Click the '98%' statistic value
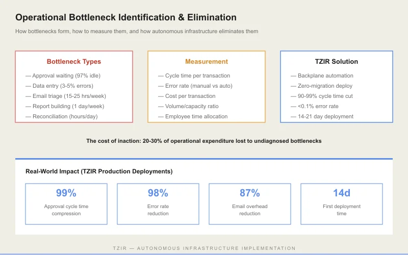The image size is (408, 255). [x=158, y=193]
